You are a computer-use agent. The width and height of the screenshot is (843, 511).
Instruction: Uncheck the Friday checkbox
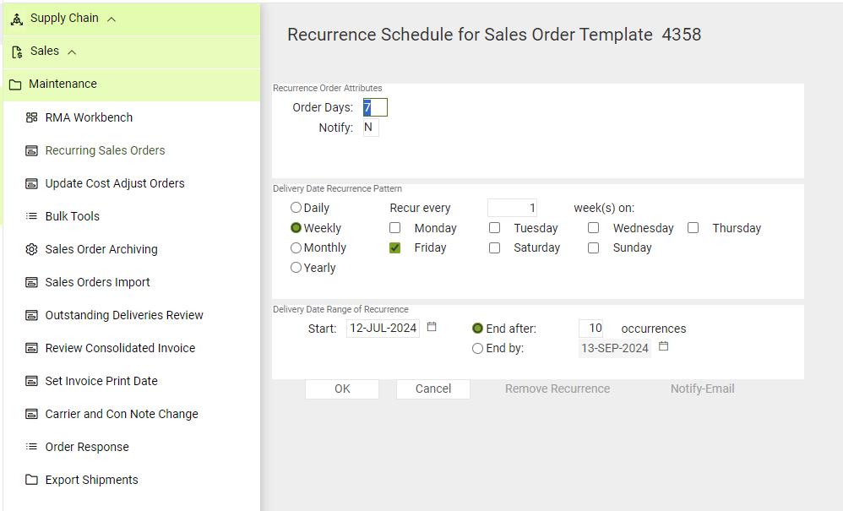coord(394,247)
